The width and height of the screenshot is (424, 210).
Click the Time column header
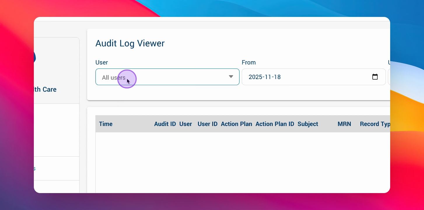coord(106,124)
